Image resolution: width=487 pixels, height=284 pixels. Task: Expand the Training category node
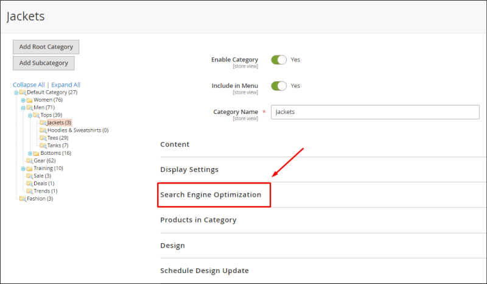[x=23, y=169]
